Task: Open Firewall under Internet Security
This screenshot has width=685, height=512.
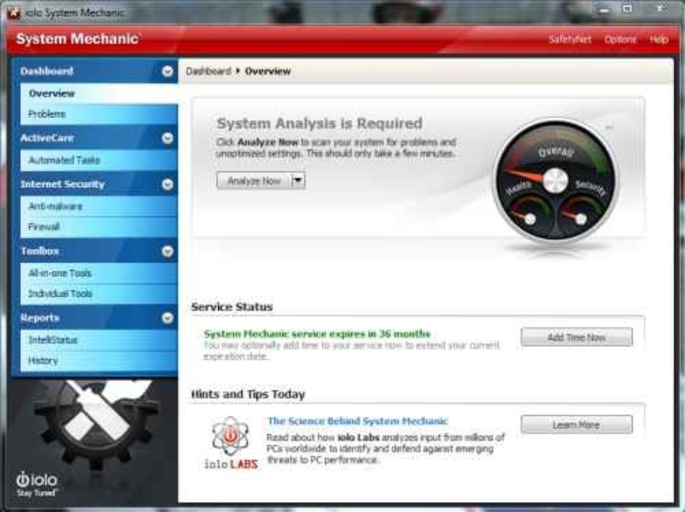Action: click(x=99, y=227)
